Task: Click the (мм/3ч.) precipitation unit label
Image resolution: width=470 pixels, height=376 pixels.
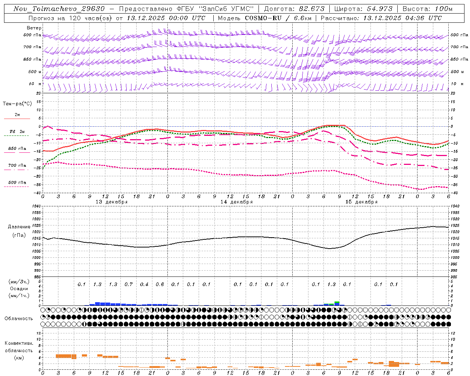Action: click(x=19, y=282)
